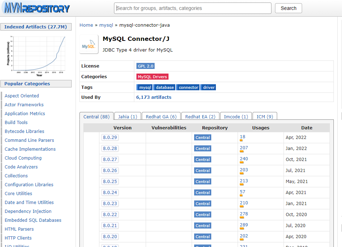Screen dimensions: 342x247
Task: Go to the Home breadcrumb link
Action: click(86, 25)
